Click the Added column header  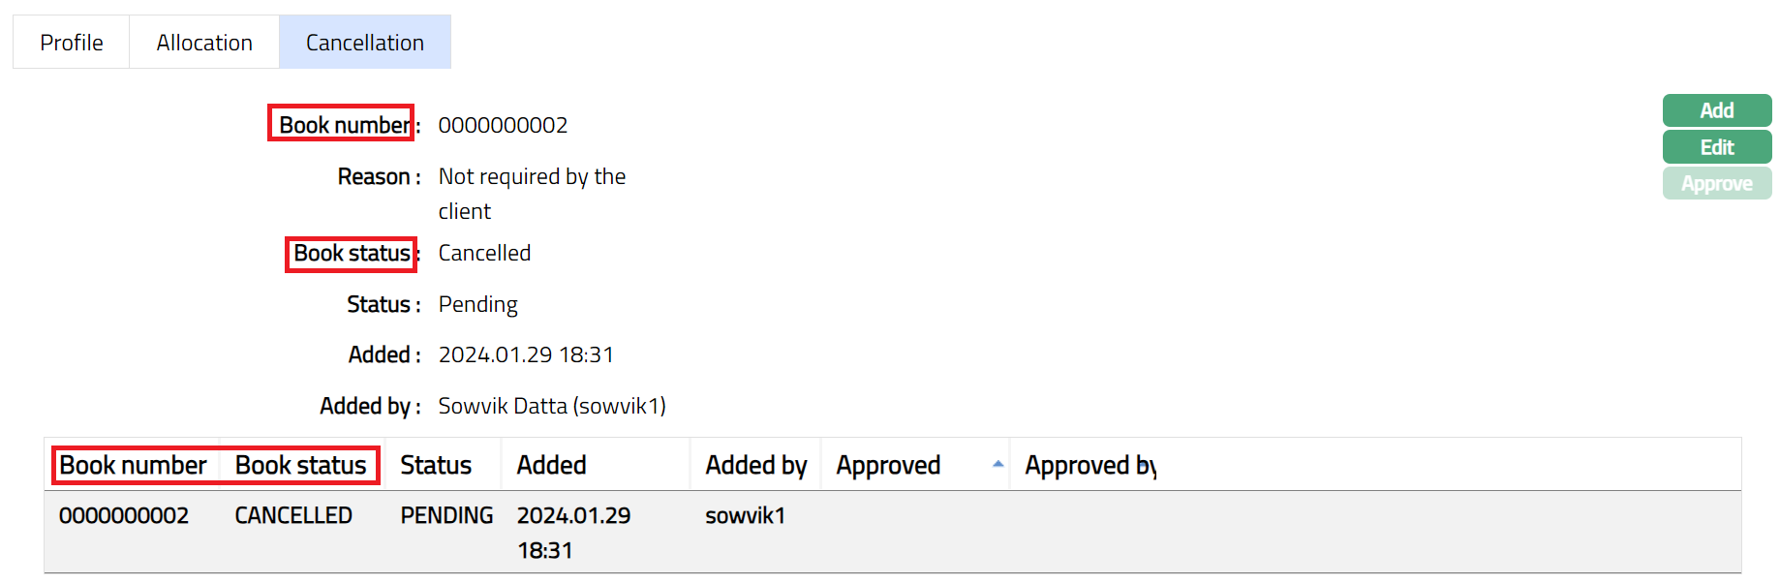tap(551, 466)
